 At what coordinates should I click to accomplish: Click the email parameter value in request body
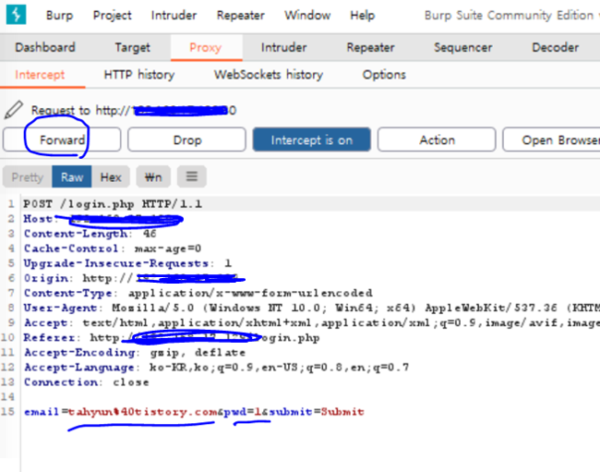(x=143, y=412)
